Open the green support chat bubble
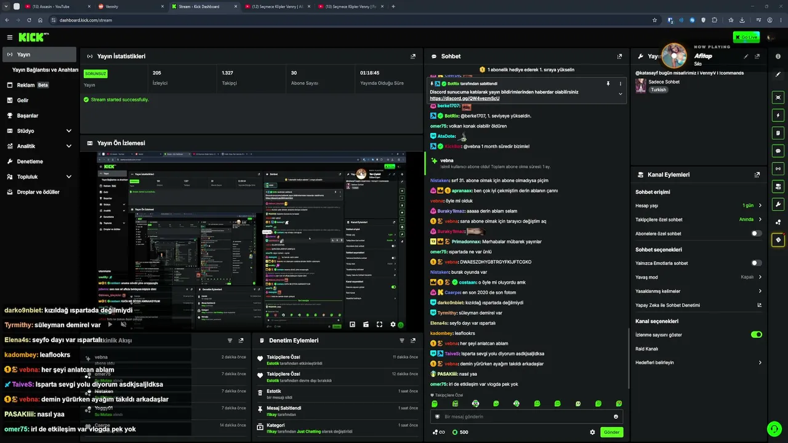 point(774,429)
